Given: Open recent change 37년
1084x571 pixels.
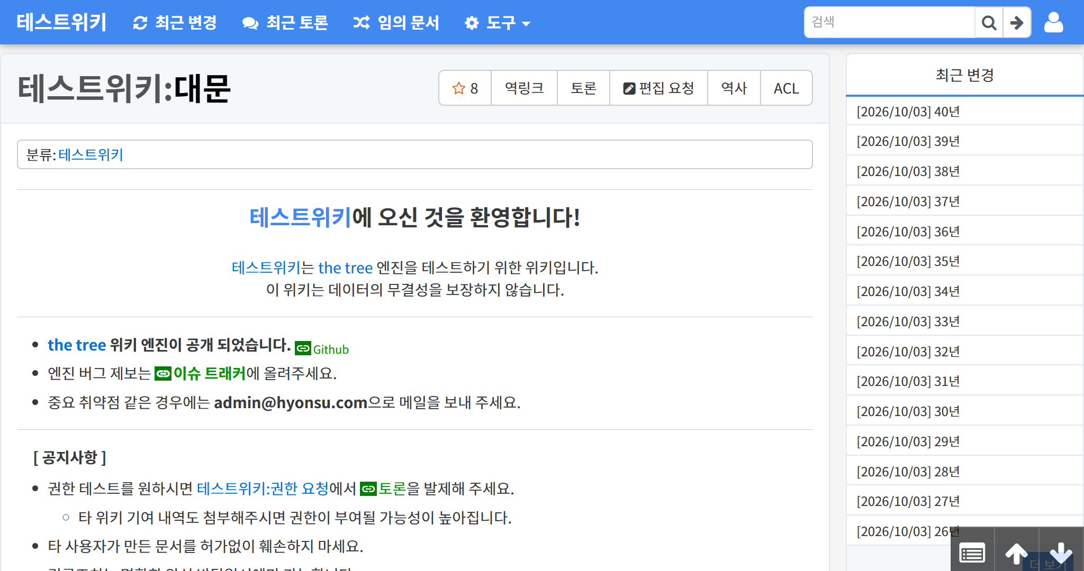Looking at the screenshot, I should click(964, 201).
